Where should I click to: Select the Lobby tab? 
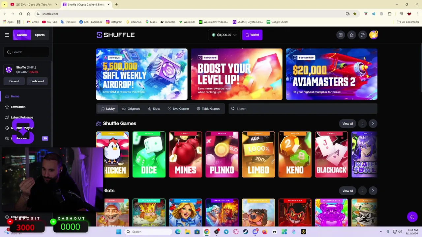click(108, 109)
